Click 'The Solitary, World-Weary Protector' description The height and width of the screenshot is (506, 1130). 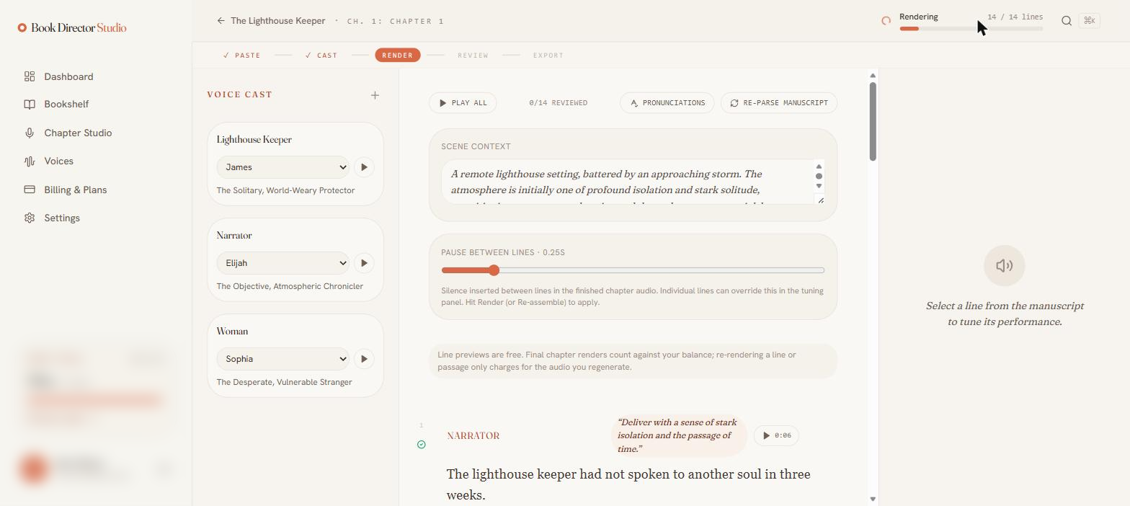(x=285, y=190)
